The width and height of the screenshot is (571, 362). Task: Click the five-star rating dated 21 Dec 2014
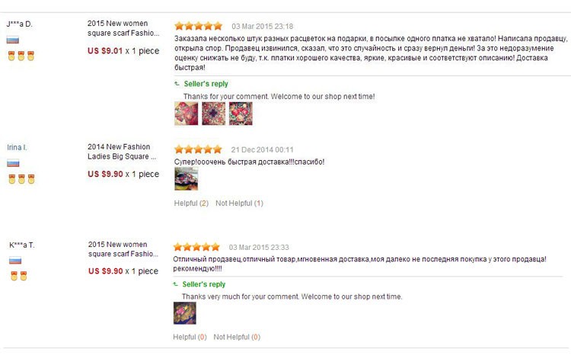pos(198,149)
